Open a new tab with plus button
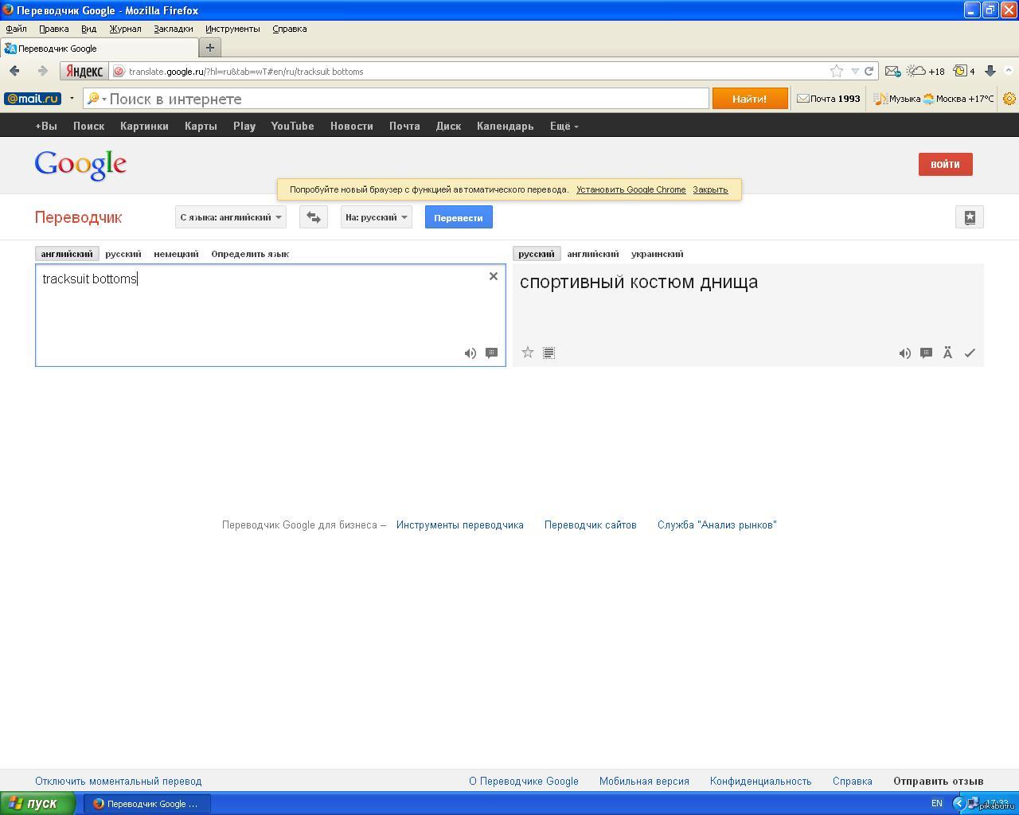Screen dimensions: 1019x815 pos(210,48)
